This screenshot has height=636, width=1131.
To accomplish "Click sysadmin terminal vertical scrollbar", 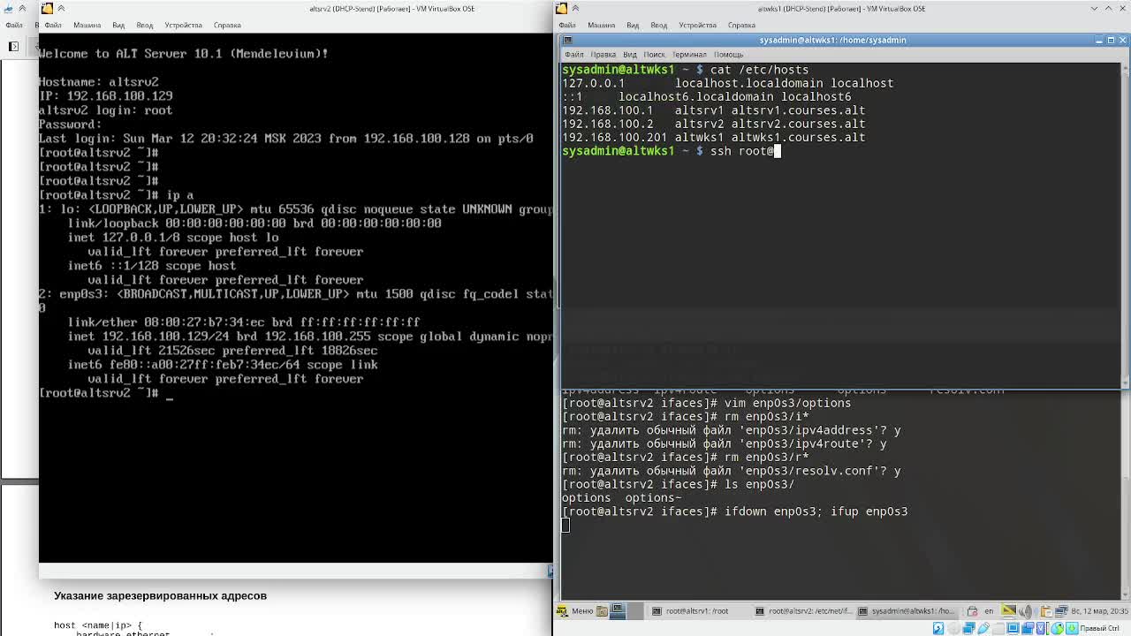I will 1124,225.
